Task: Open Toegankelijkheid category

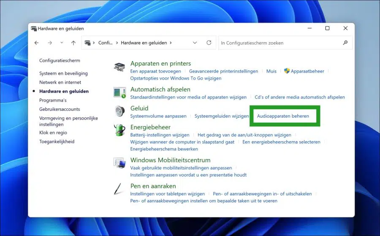Action: pyautogui.click(x=57, y=142)
